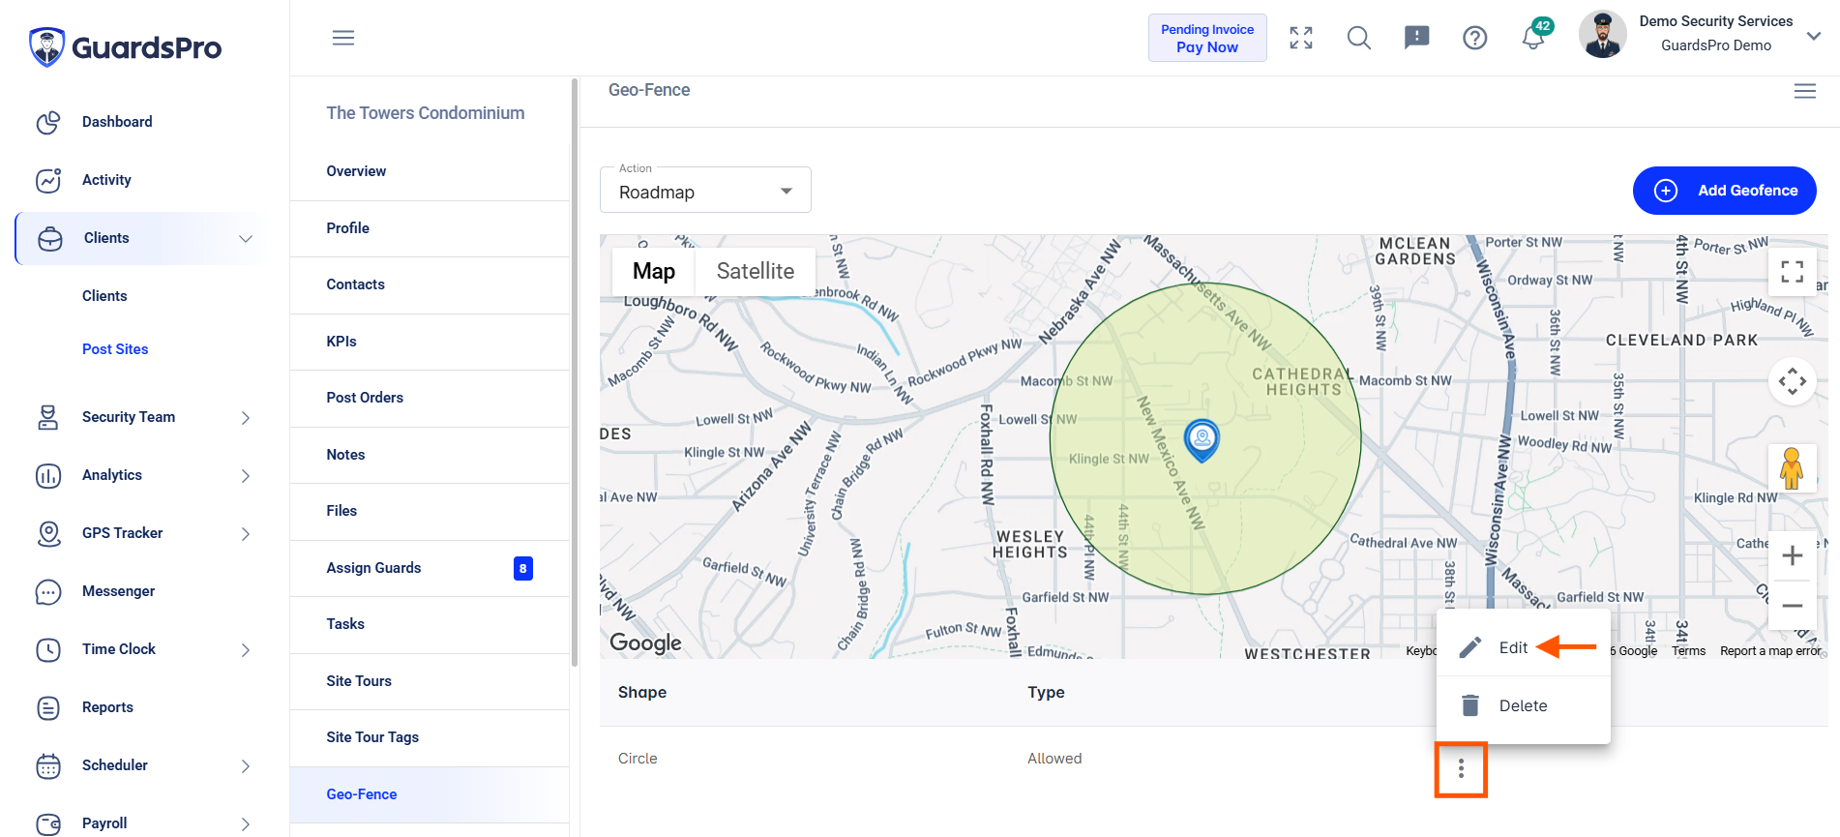This screenshot has height=837, width=1840.
Task: Toggle map fullscreen view button
Action: point(1793,272)
